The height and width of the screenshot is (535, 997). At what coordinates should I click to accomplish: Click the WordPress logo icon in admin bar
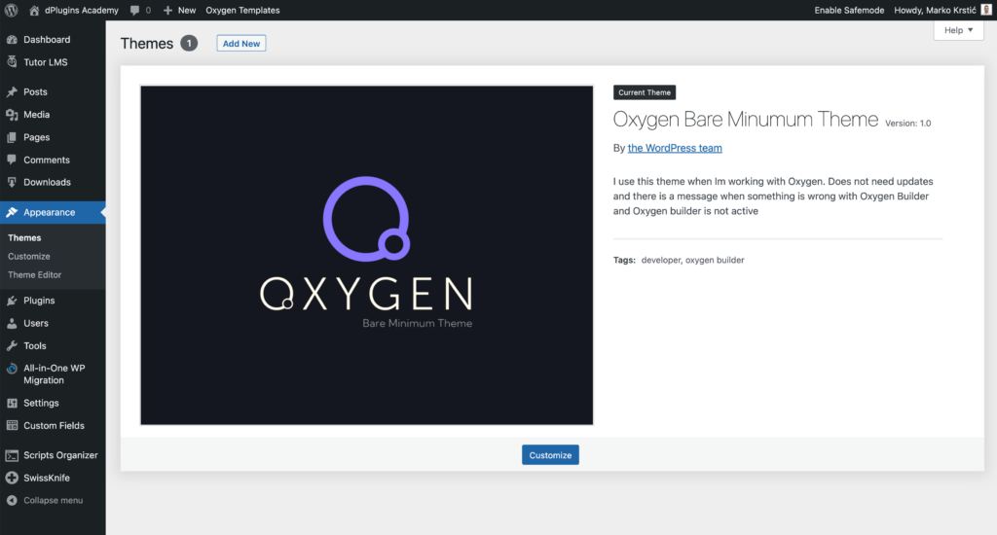(12, 10)
